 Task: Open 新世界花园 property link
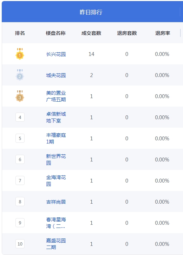pyautogui.click(x=56, y=160)
